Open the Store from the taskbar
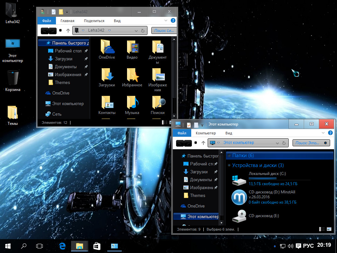This screenshot has width=337, height=253. [x=97, y=246]
